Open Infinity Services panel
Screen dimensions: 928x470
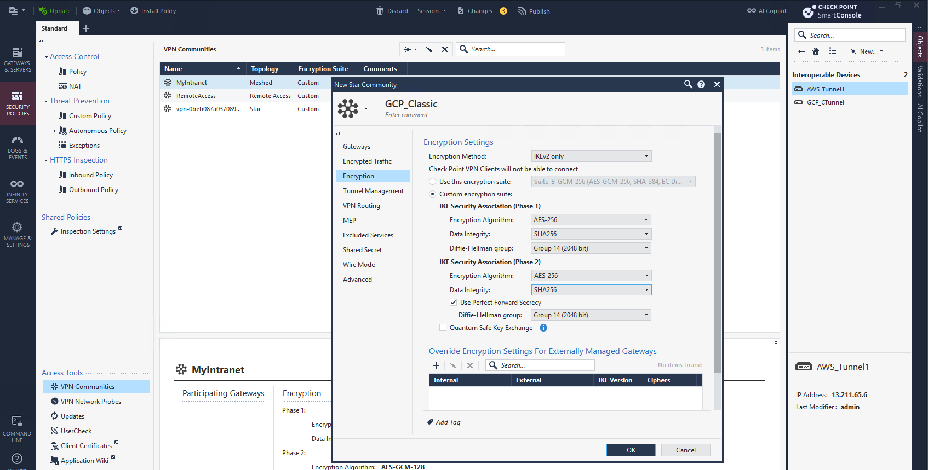18,191
